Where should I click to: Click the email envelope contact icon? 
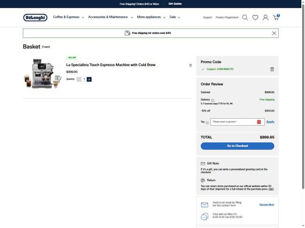pos(204,205)
